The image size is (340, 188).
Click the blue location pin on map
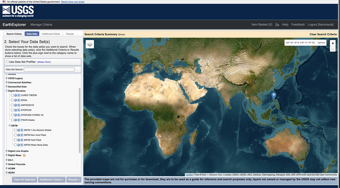(274, 96)
